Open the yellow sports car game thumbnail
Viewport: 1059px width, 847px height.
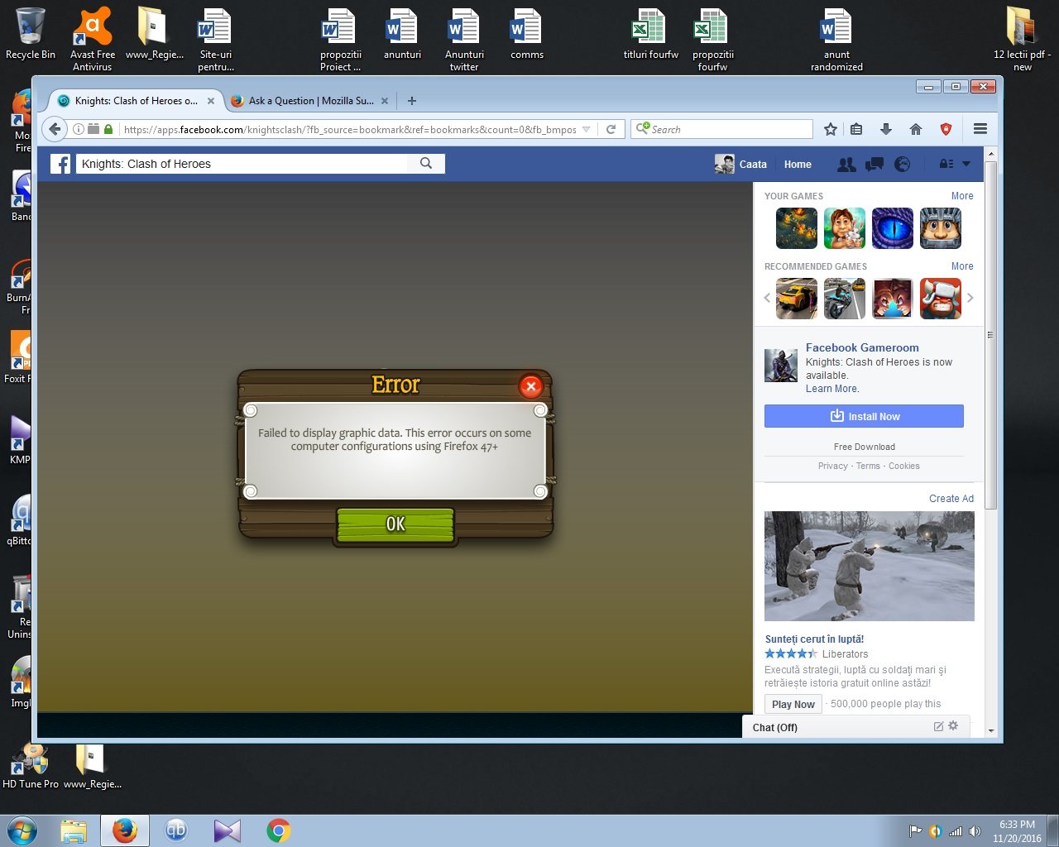pyautogui.click(x=797, y=299)
